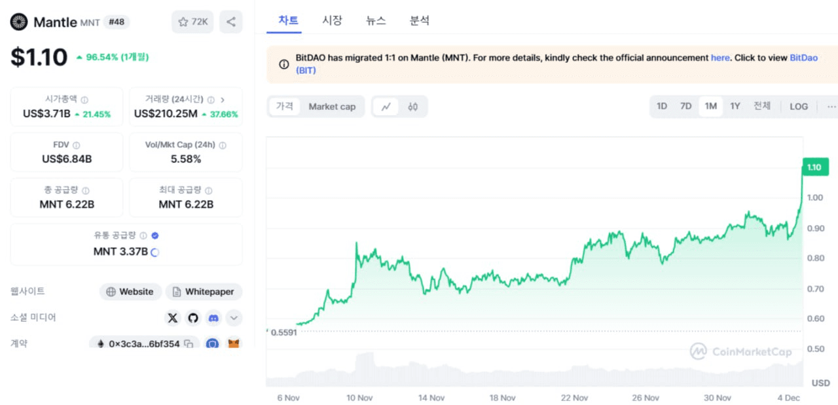Click the 5.58% Vol/Mkt Cap value
Viewport: 838px width, 405px height.
186,159
